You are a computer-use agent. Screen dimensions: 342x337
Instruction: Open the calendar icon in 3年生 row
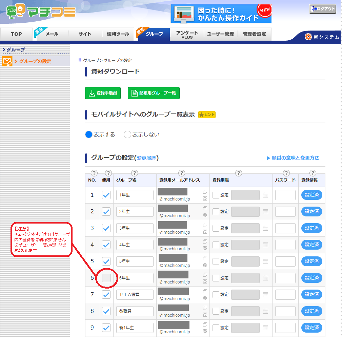(x=265, y=228)
